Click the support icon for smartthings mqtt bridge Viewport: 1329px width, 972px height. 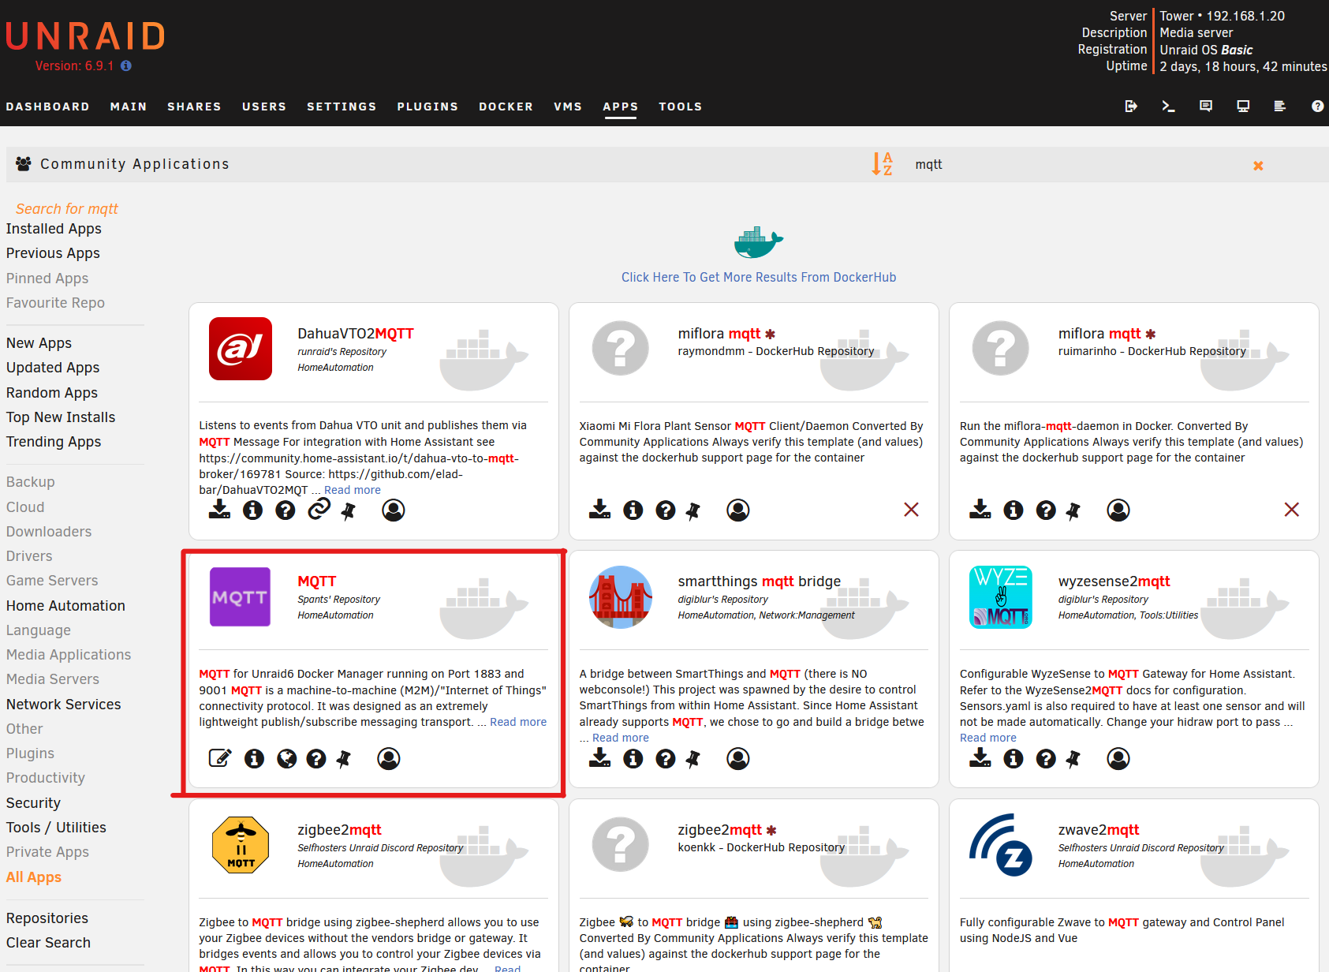pos(666,758)
